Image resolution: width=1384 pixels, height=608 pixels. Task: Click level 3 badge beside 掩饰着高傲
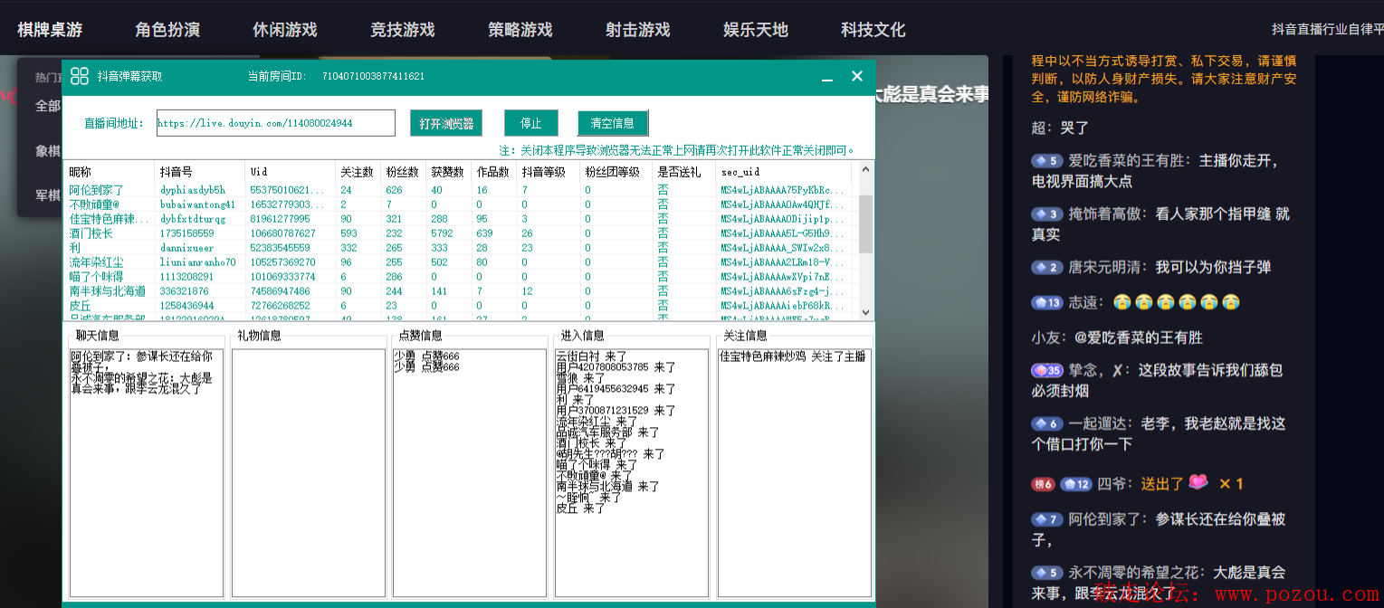pos(1046,214)
